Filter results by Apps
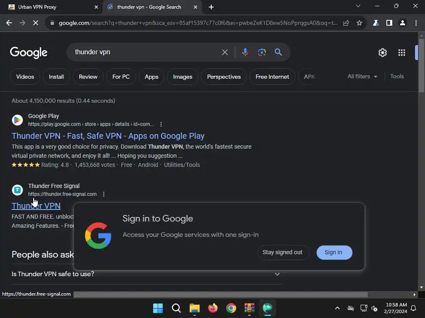Image resolution: width=425 pixels, height=318 pixels. pyautogui.click(x=151, y=77)
